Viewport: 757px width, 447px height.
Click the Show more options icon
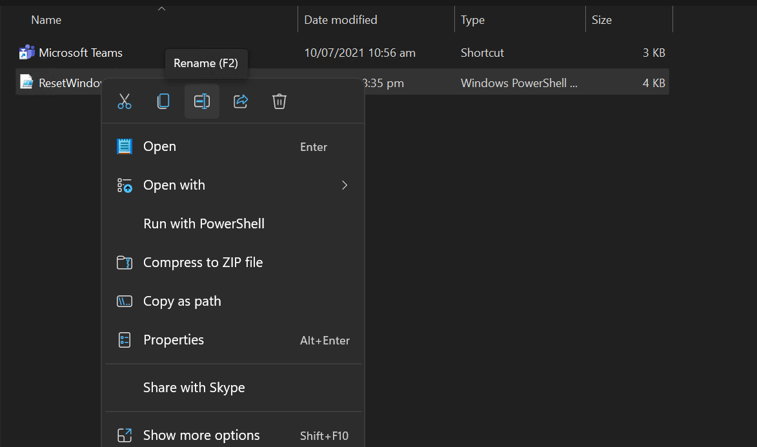pos(125,435)
